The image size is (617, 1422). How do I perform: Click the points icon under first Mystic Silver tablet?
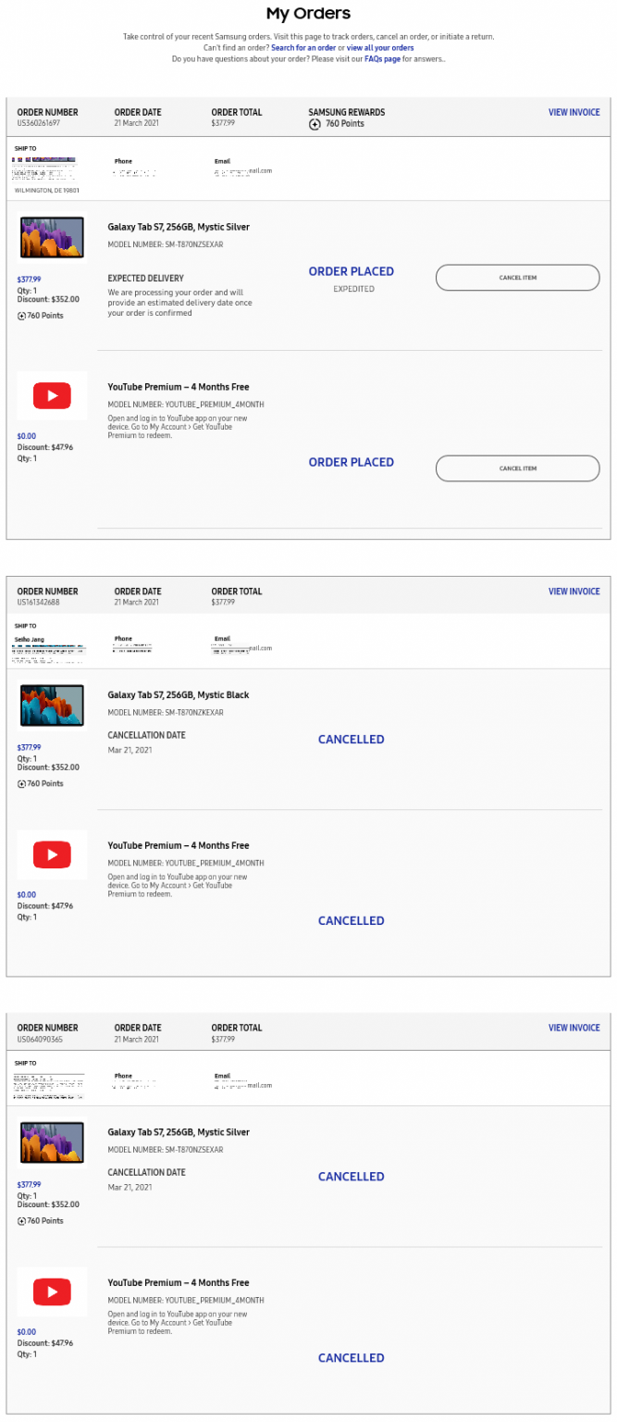pyautogui.click(x=21, y=316)
